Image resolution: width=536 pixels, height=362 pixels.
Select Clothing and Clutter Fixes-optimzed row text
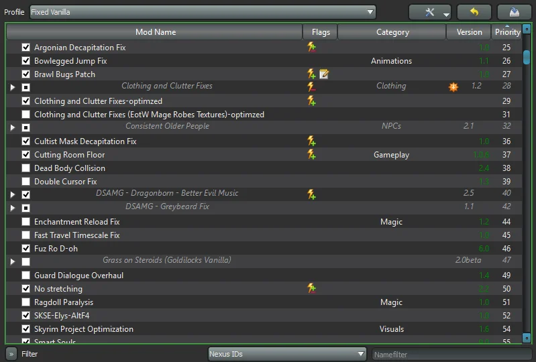[x=98, y=101]
